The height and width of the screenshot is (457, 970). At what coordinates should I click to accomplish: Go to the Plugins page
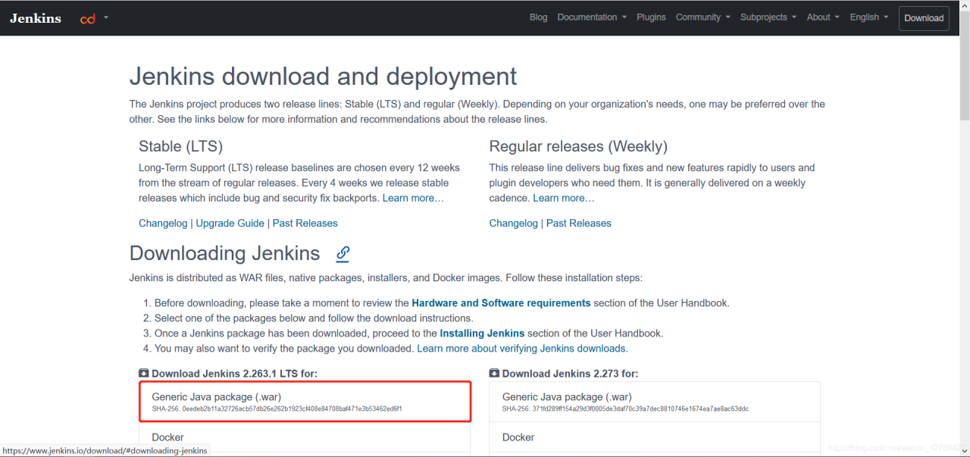[x=651, y=17]
